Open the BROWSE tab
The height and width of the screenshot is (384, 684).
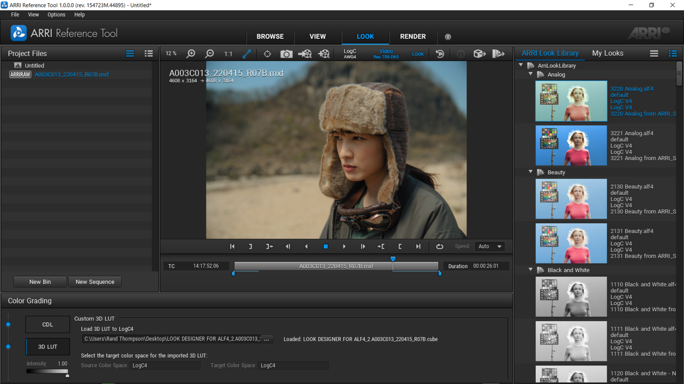(270, 36)
